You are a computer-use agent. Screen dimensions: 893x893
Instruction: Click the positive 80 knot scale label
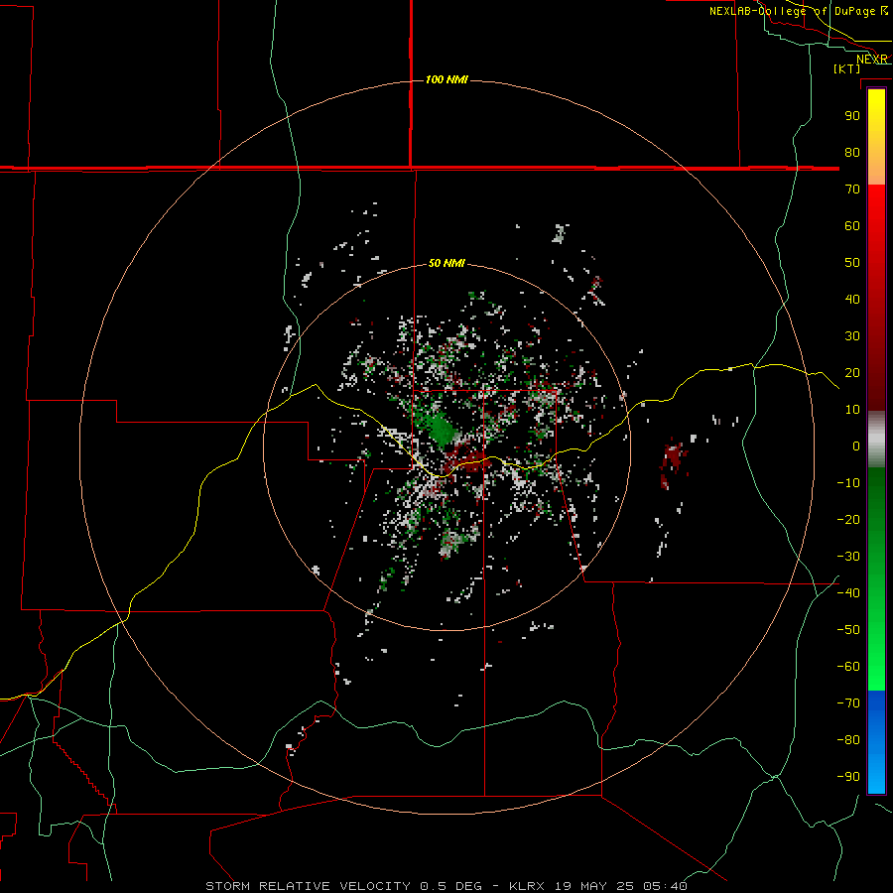point(852,152)
